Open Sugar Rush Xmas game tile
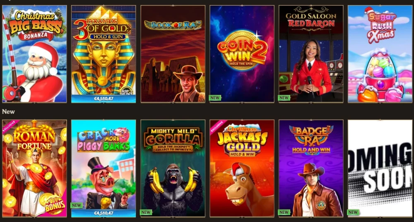Screen dimensions: 414x222 380,54
